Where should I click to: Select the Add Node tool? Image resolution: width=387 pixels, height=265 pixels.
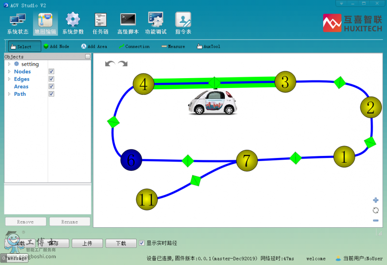[x=56, y=46]
